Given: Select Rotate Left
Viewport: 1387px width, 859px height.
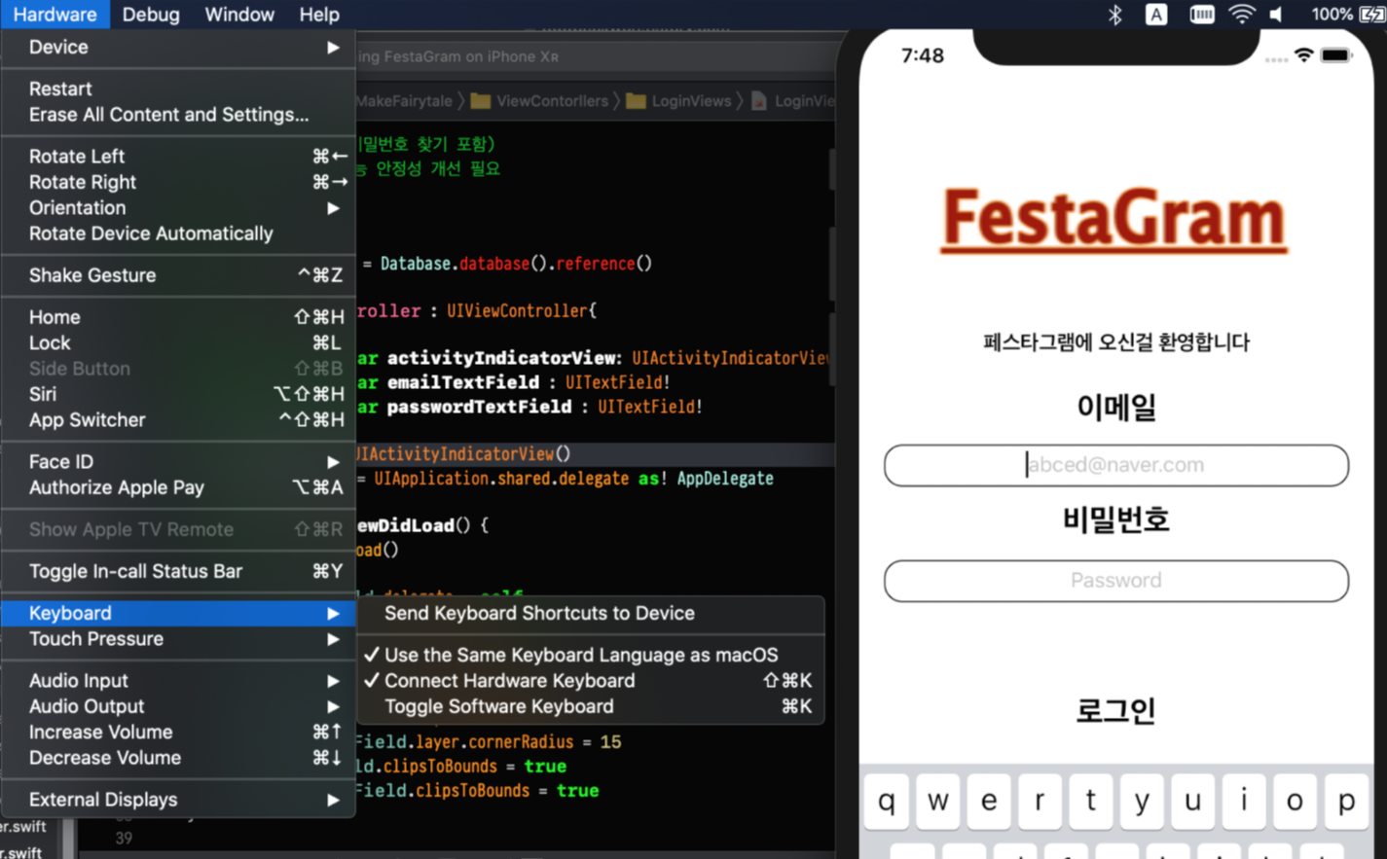Looking at the screenshot, I should [x=178, y=156].
